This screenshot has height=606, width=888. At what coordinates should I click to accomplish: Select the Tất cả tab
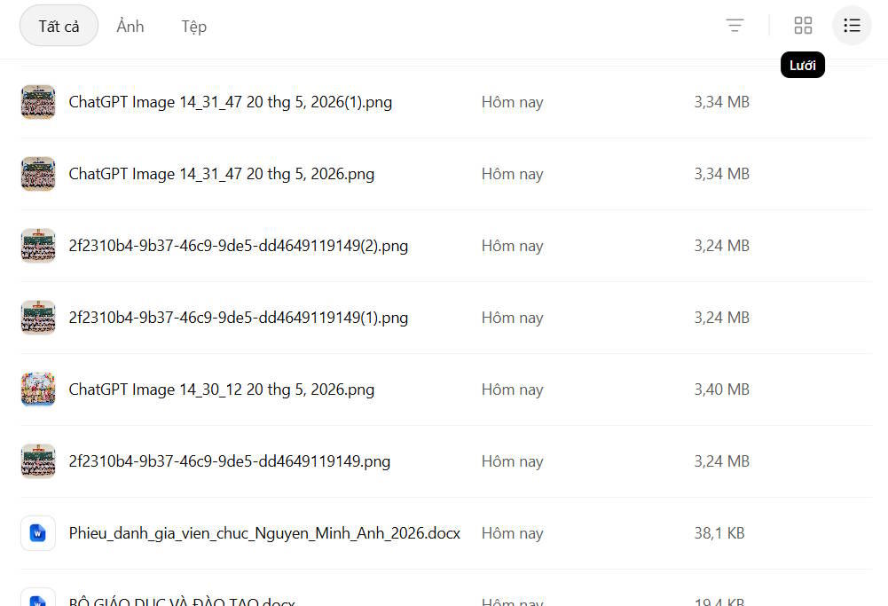coord(59,26)
